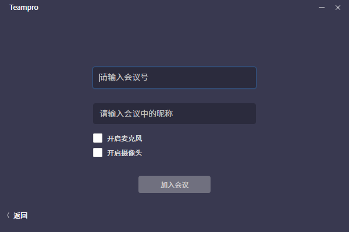This screenshot has height=232, width=349.
Task: Click the 加入会议 button label text
Action: (174, 184)
